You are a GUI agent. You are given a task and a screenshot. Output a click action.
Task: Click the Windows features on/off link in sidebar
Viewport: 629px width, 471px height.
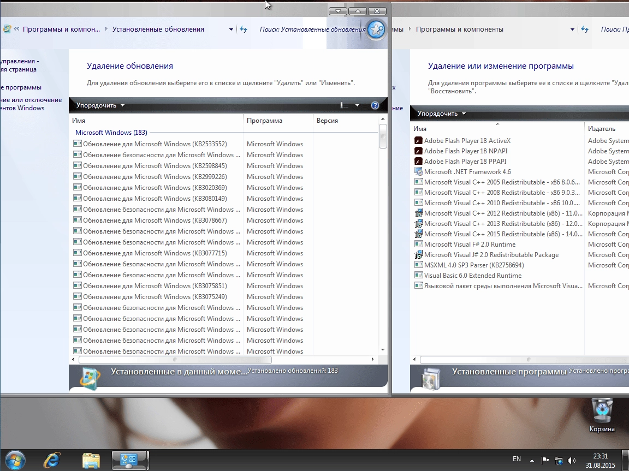(31, 104)
